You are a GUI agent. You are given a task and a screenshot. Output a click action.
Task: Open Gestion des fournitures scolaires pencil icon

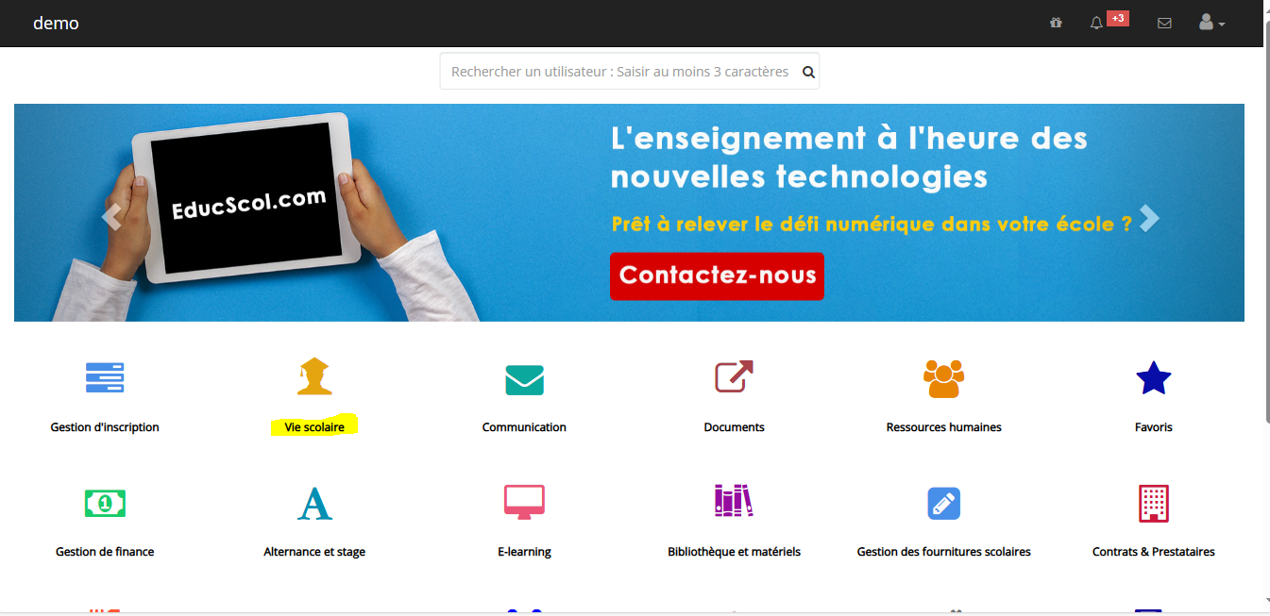pos(943,504)
